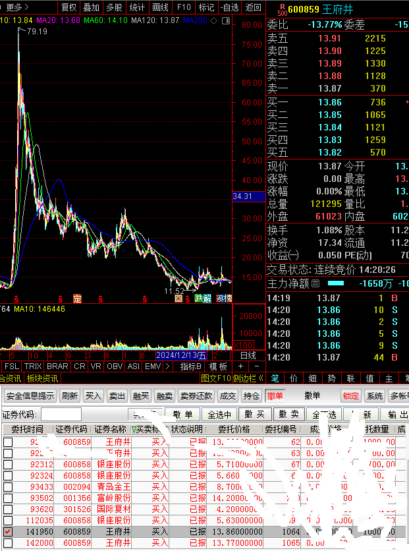The height and width of the screenshot is (551, 409).
Task: Open 板块资讯 tab
Action: (42, 378)
